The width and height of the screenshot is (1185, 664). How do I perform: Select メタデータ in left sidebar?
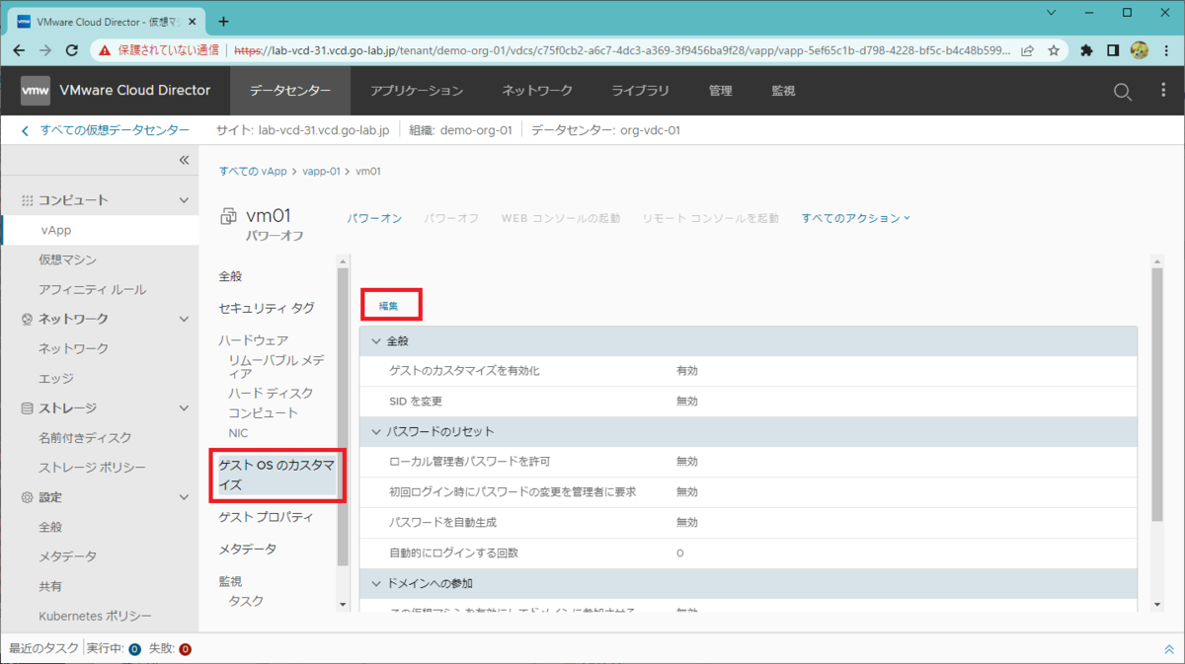tap(68, 556)
